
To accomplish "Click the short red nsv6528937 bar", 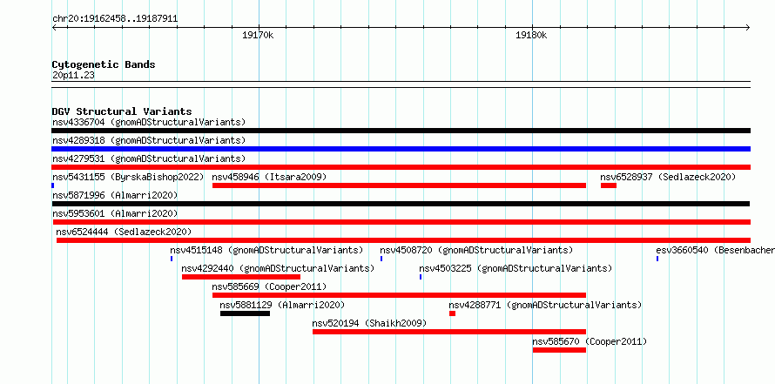I will pyautogui.click(x=609, y=185).
